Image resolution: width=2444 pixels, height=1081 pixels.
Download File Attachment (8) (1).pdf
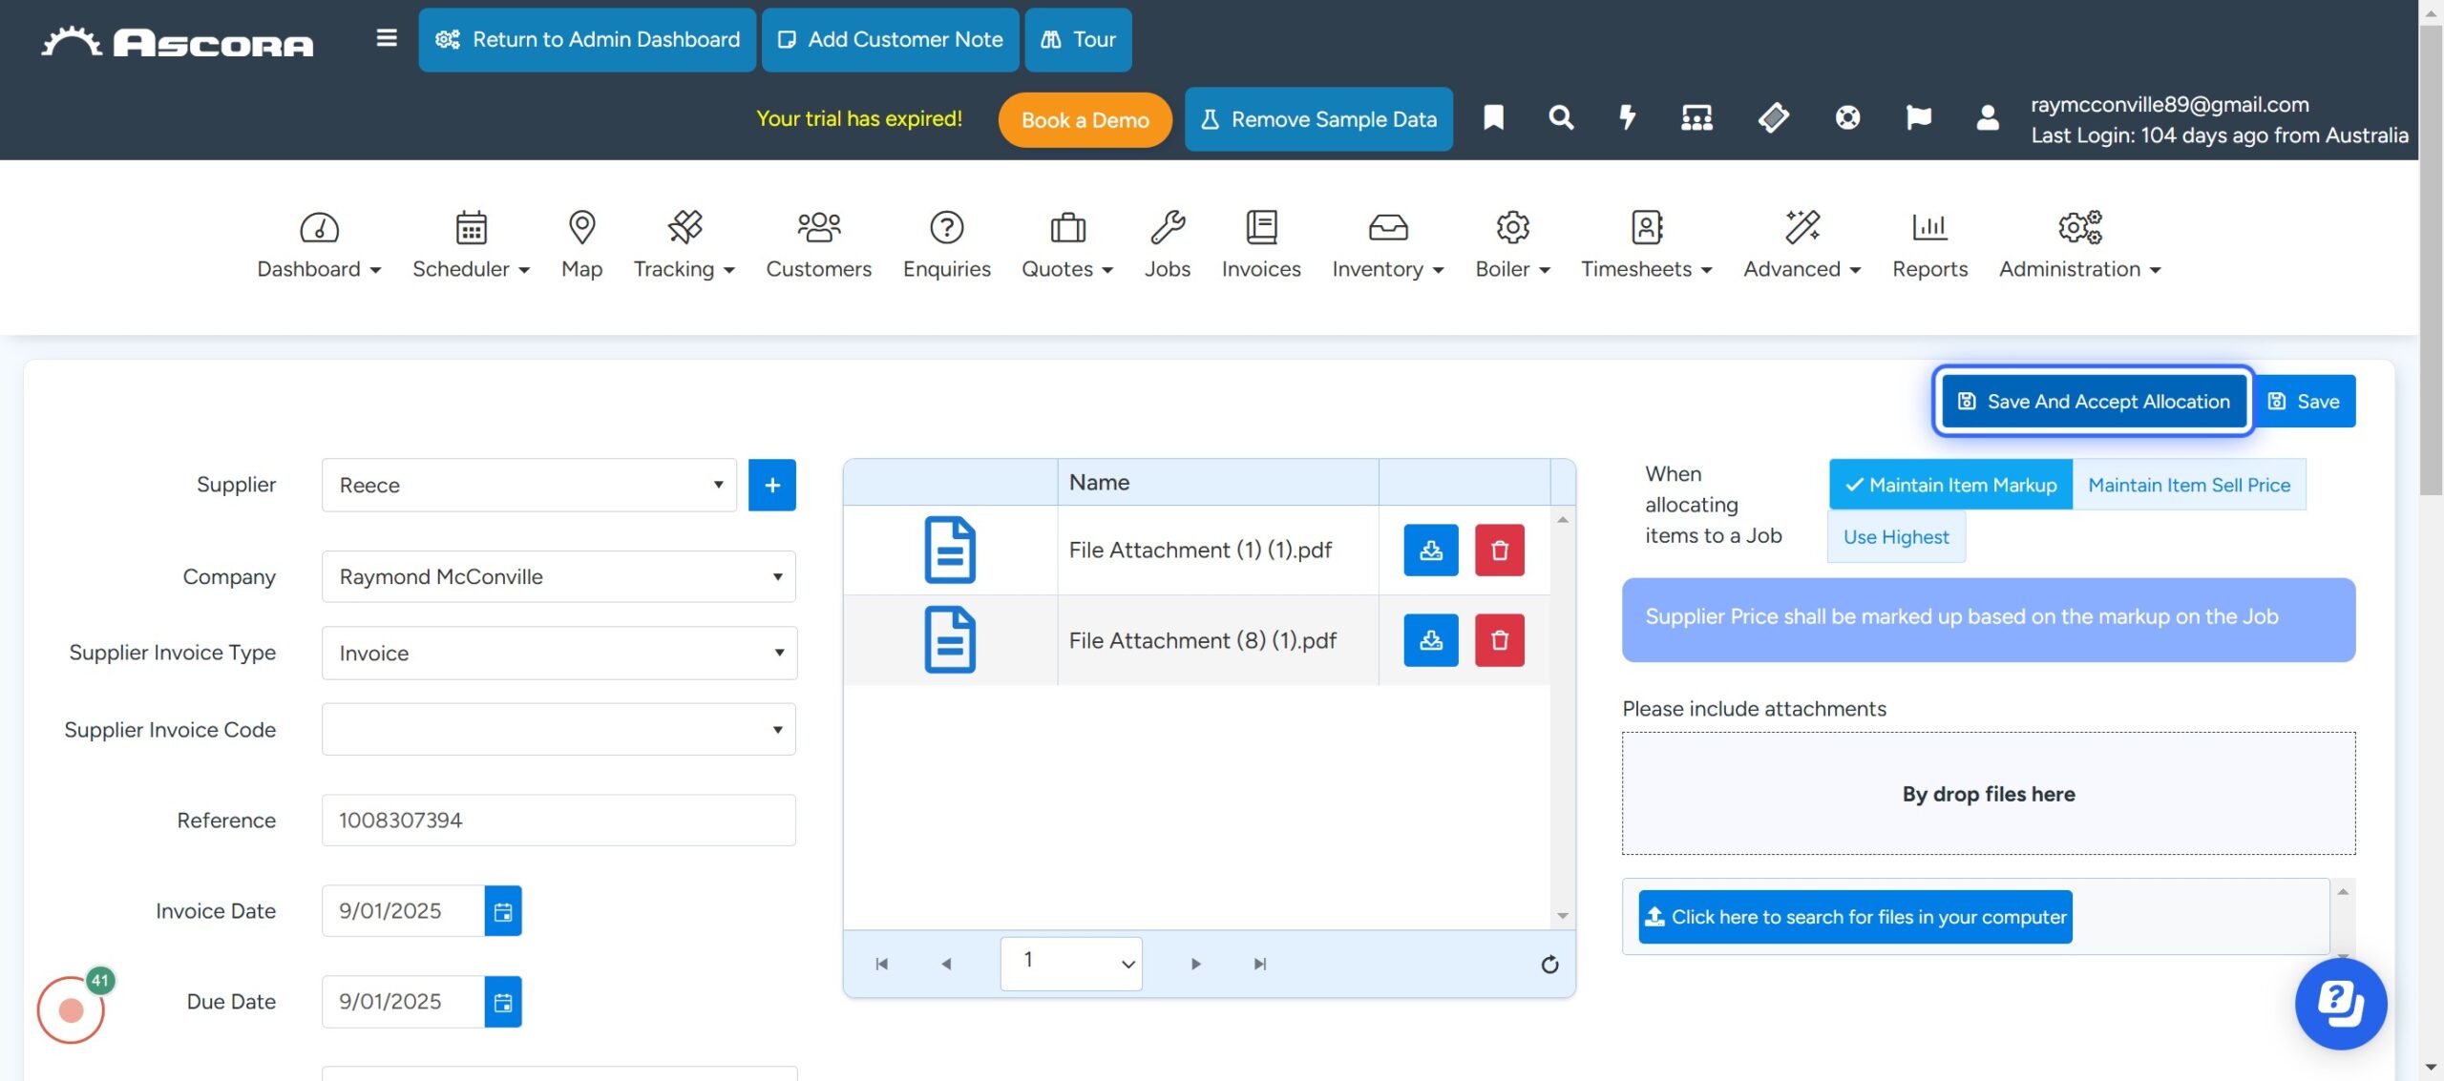[x=1431, y=639]
